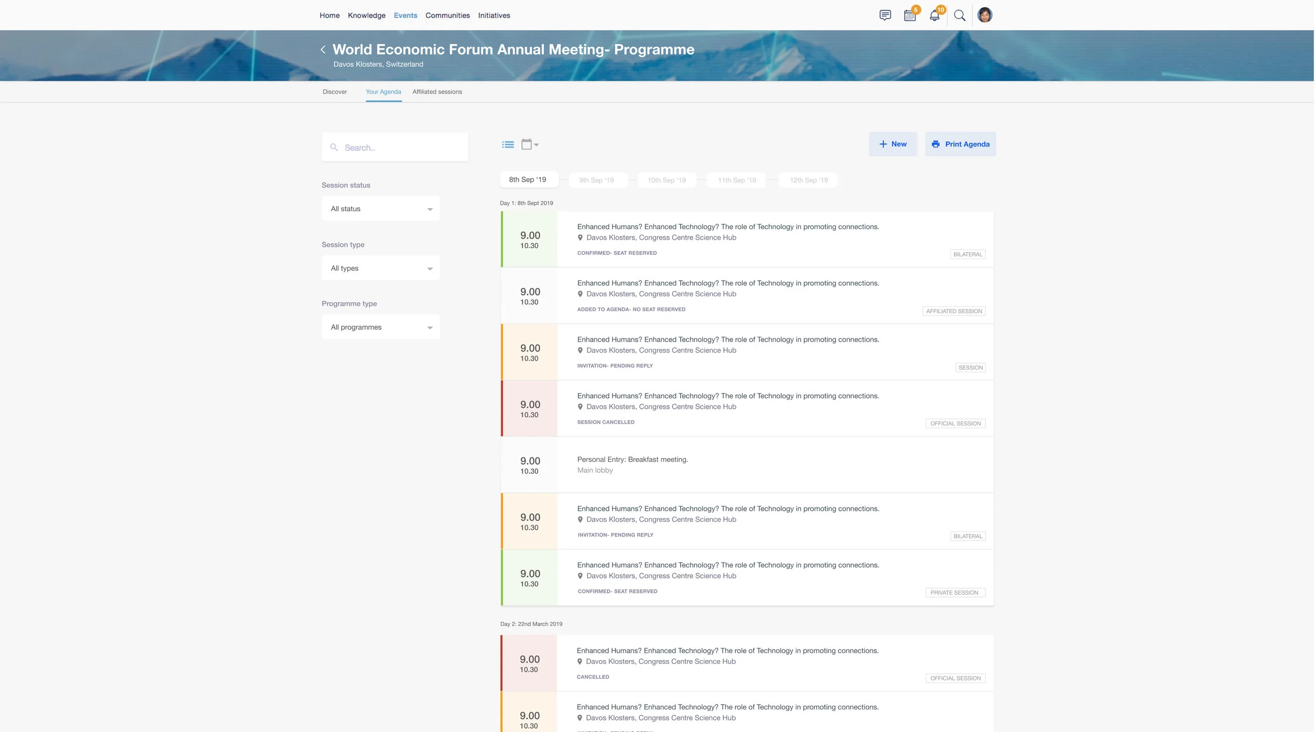The width and height of the screenshot is (1315, 732).
Task: Open your profile avatar in the top right
Action: pos(985,15)
